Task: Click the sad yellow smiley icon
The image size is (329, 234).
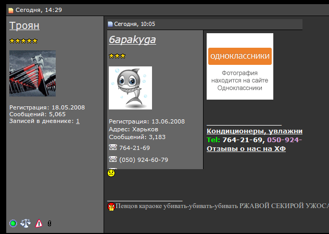Action: (111, 173)
